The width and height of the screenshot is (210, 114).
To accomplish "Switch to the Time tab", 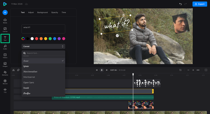I will point(64,12).
